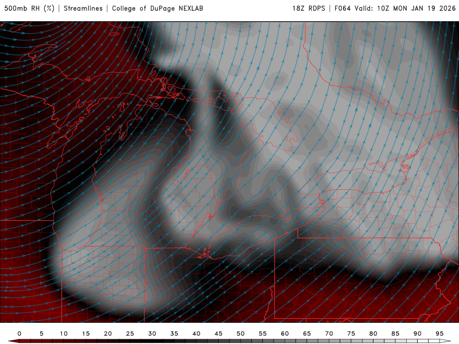Viewport: 459px width, 344px height.
Task: Click the colorbar label "70"
Action: click(329, 334)
